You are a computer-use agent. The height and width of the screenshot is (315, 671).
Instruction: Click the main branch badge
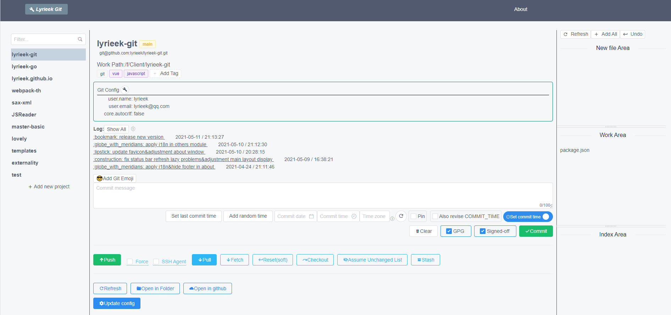(x=148, y=44)
